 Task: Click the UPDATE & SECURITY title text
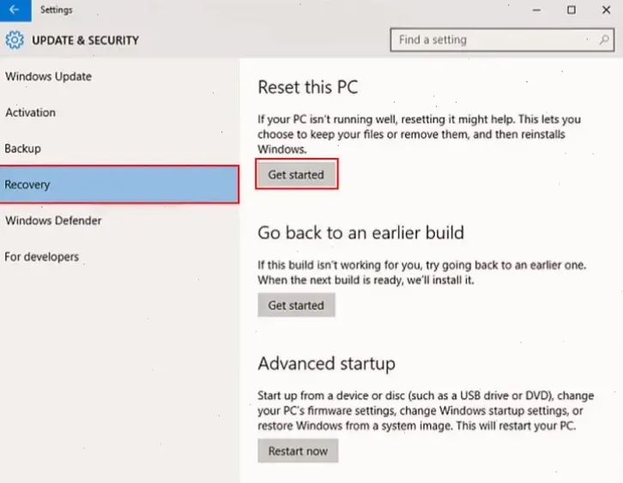[86, 40]
